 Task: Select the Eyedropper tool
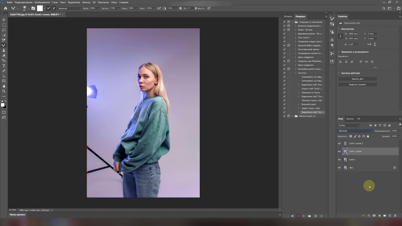point(4,40)
